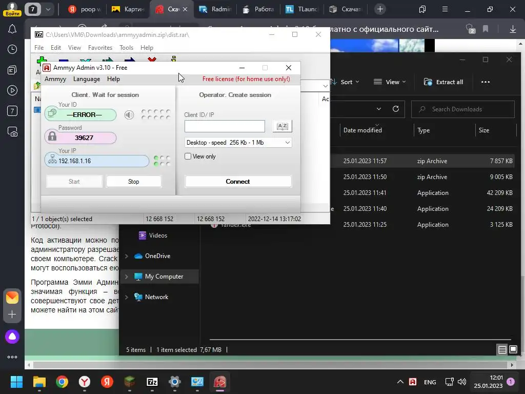This screenshot has width=525, height=394.
Task: Open Explorer three dots more options
Action: [x=486, y=82]
